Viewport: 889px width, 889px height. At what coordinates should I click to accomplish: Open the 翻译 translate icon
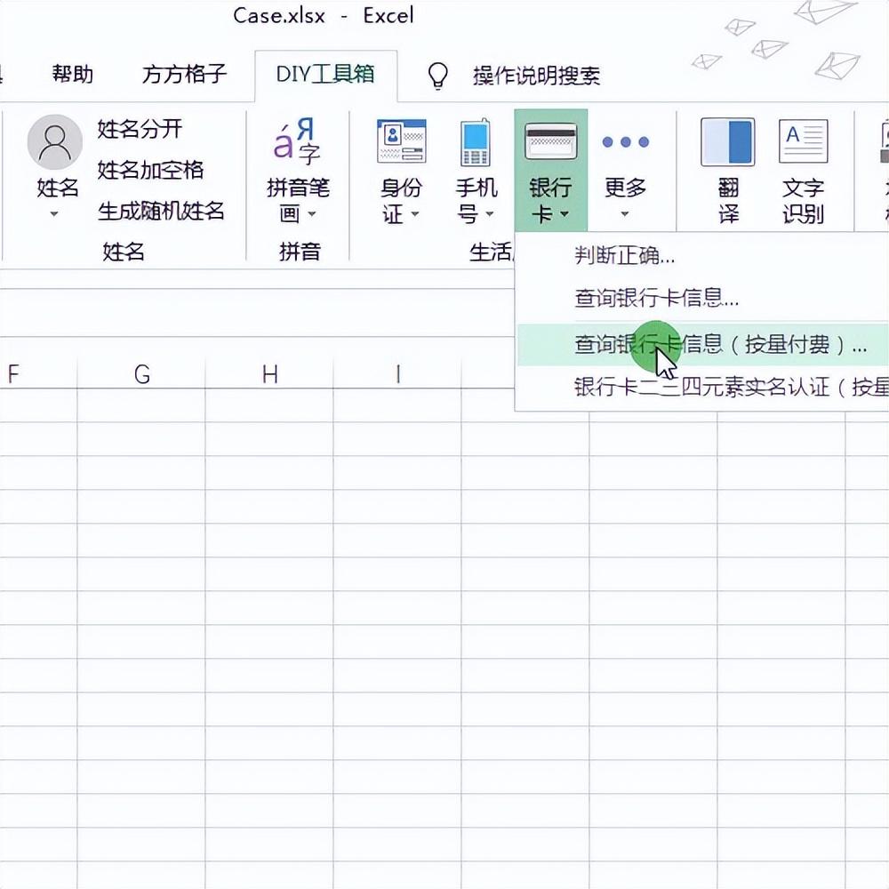pyautogui.click(x=727, y=141)
